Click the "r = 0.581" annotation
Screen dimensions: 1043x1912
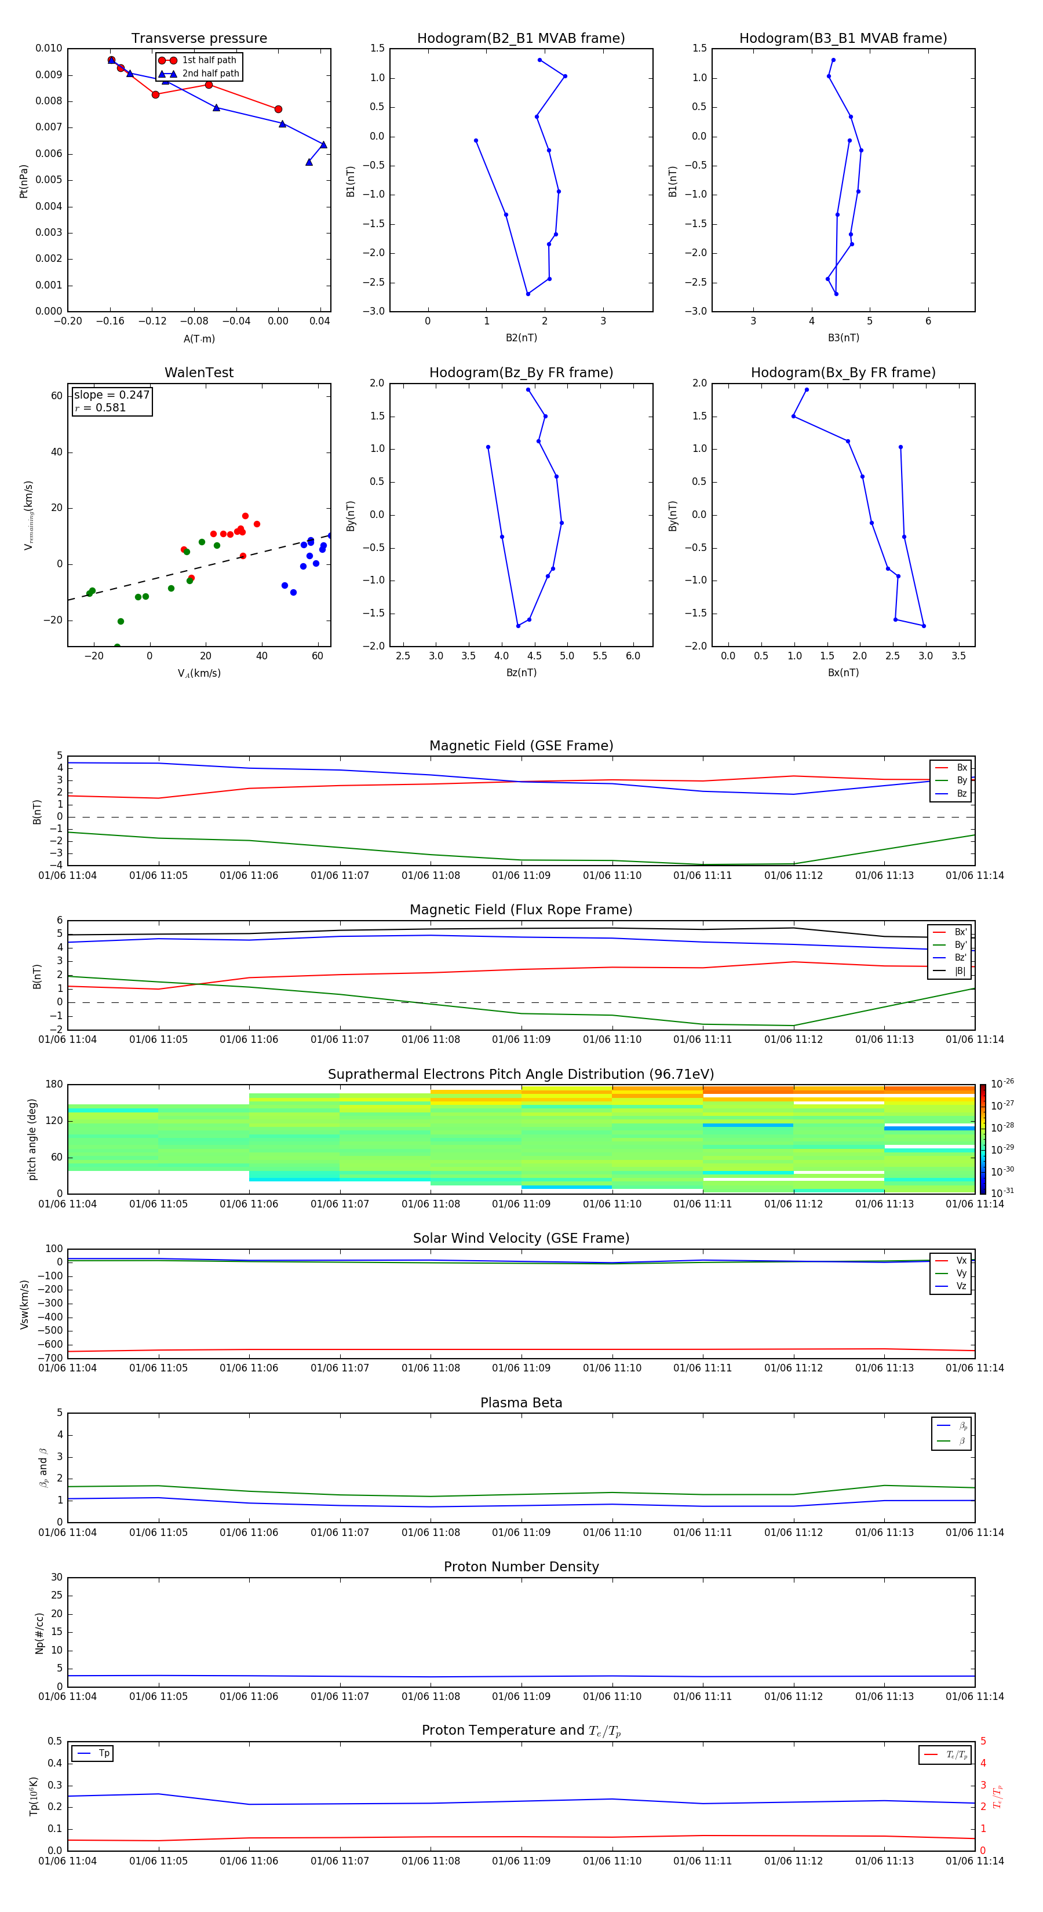(100, 407)
